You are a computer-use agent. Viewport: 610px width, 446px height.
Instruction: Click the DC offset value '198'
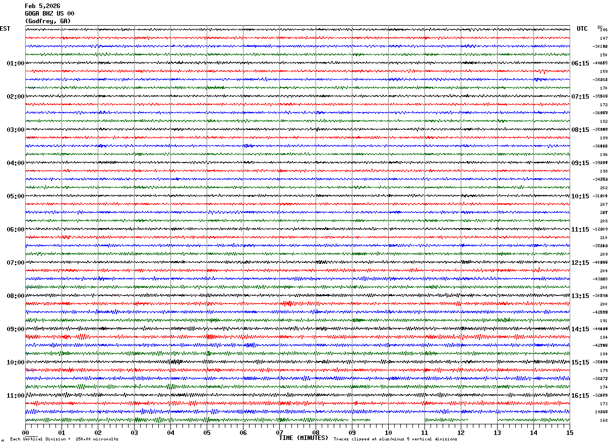[603, 171]
